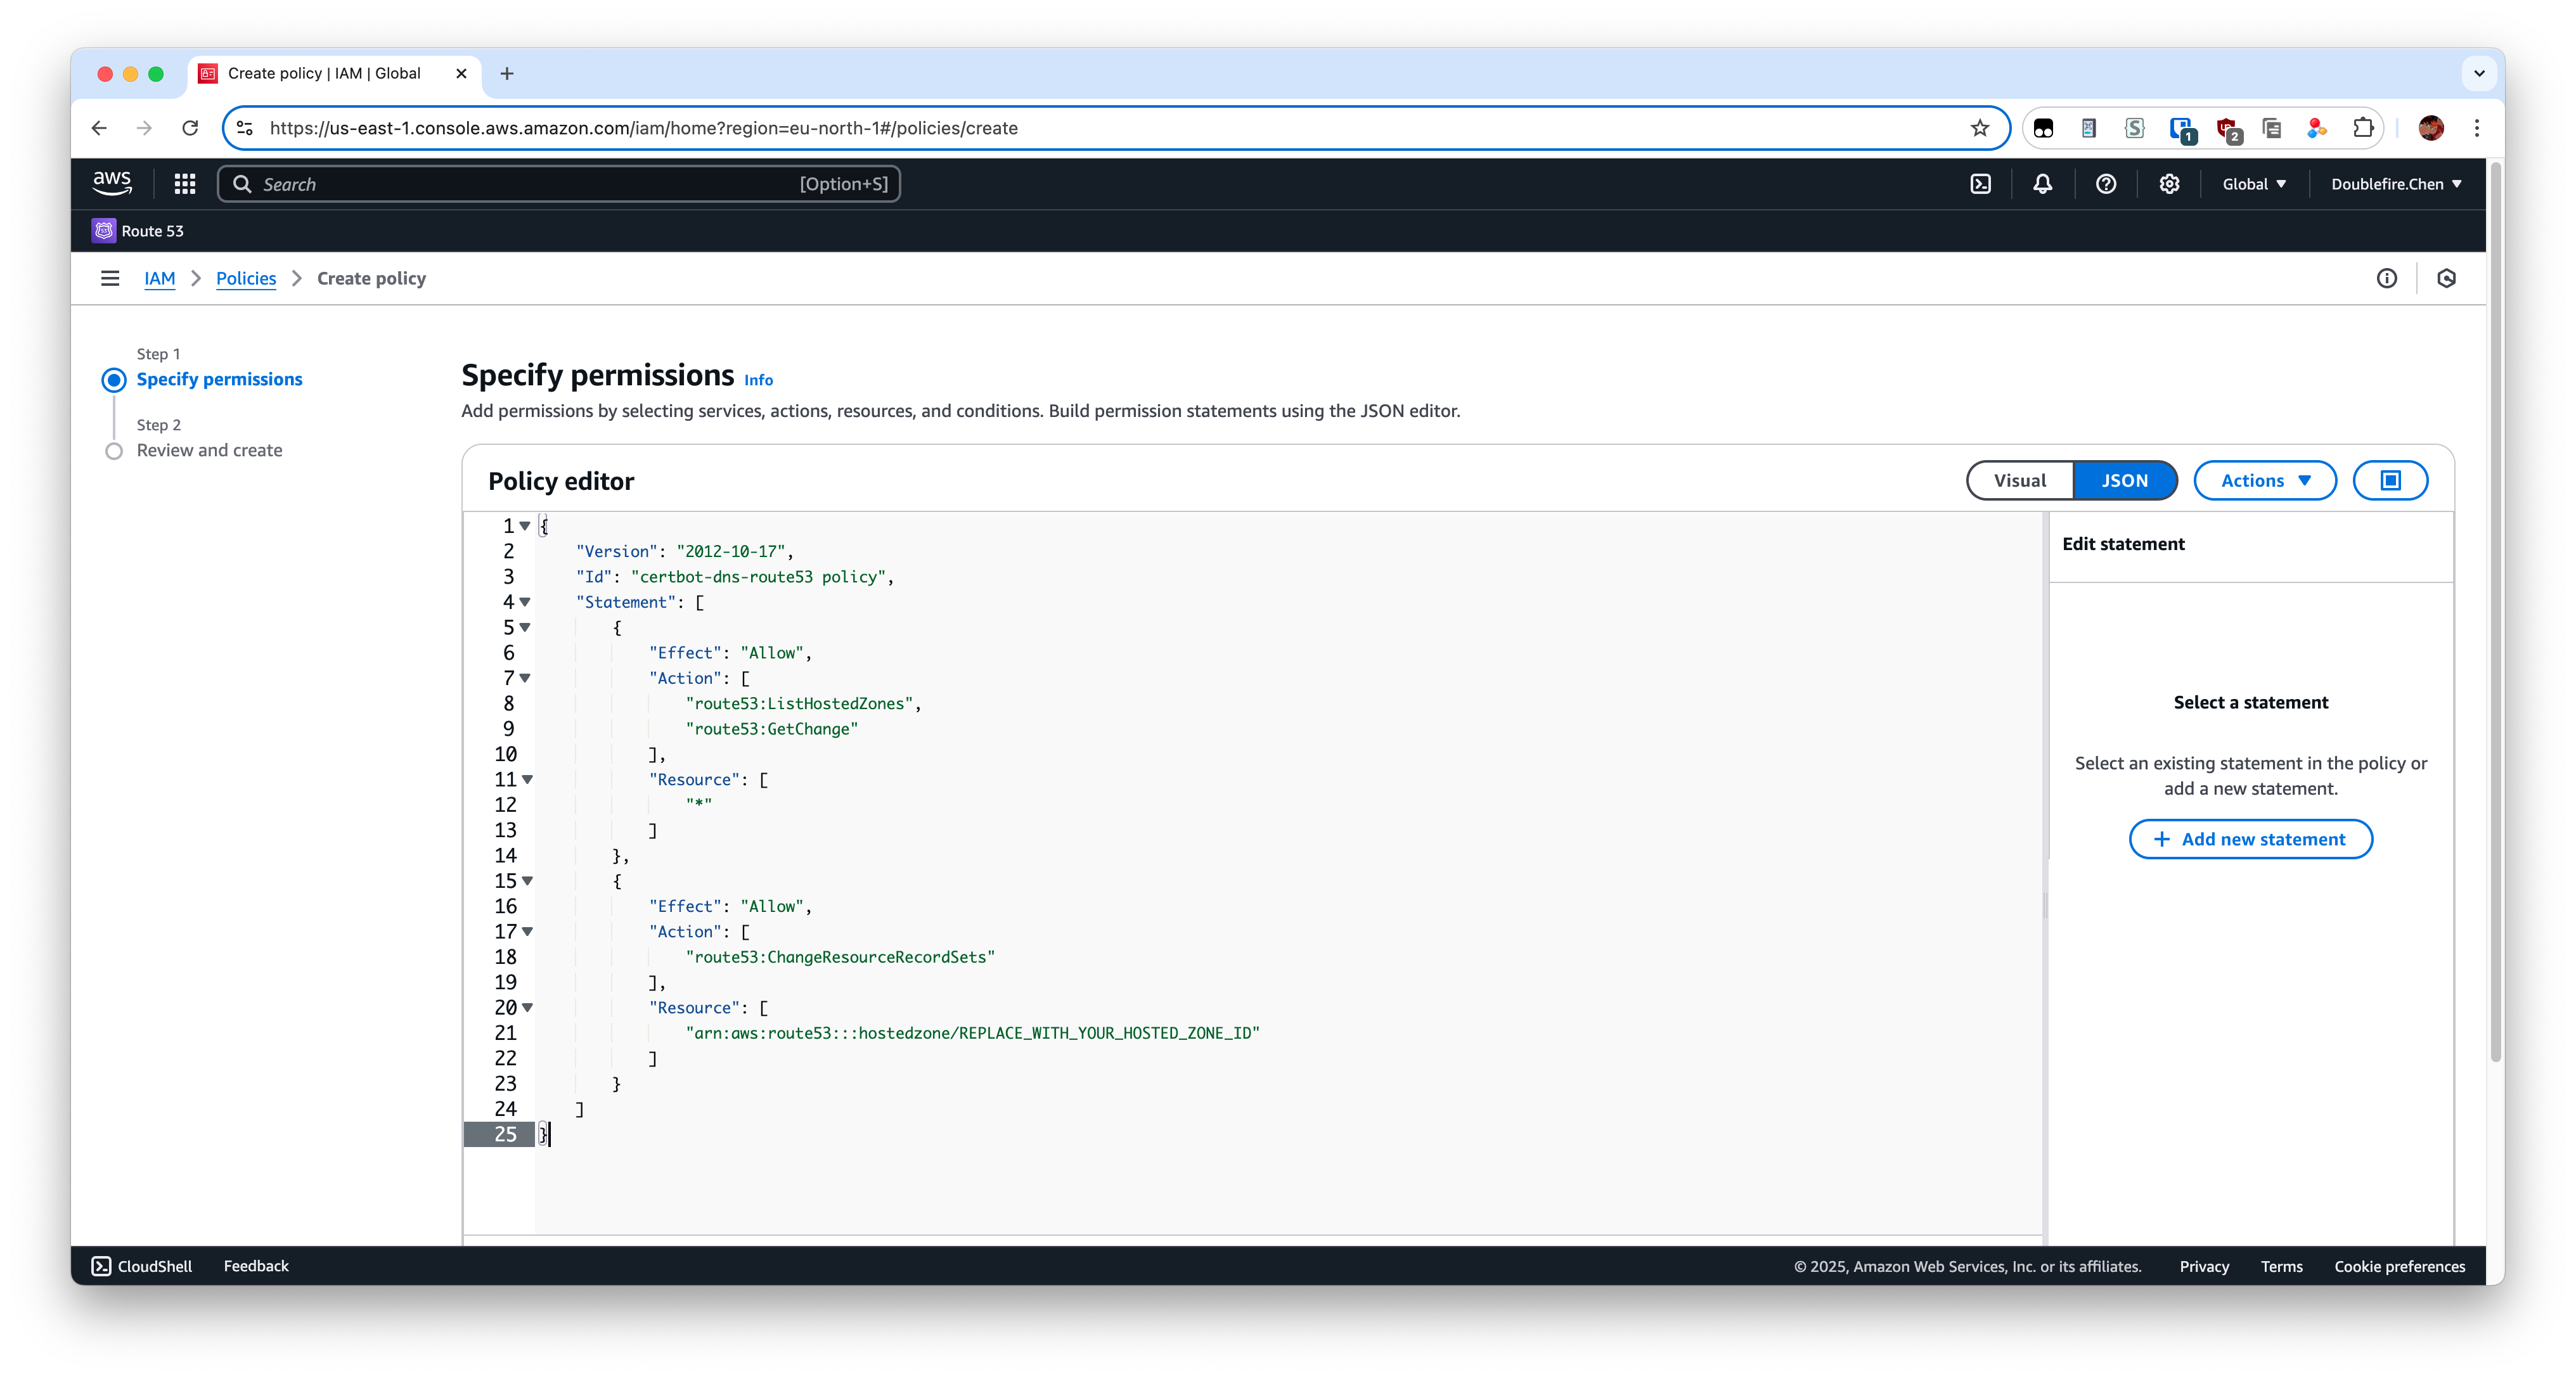The width and height of the screenshot is (2576, 1379).
Task: Click the AWS search input field
Action: (559, 184)
